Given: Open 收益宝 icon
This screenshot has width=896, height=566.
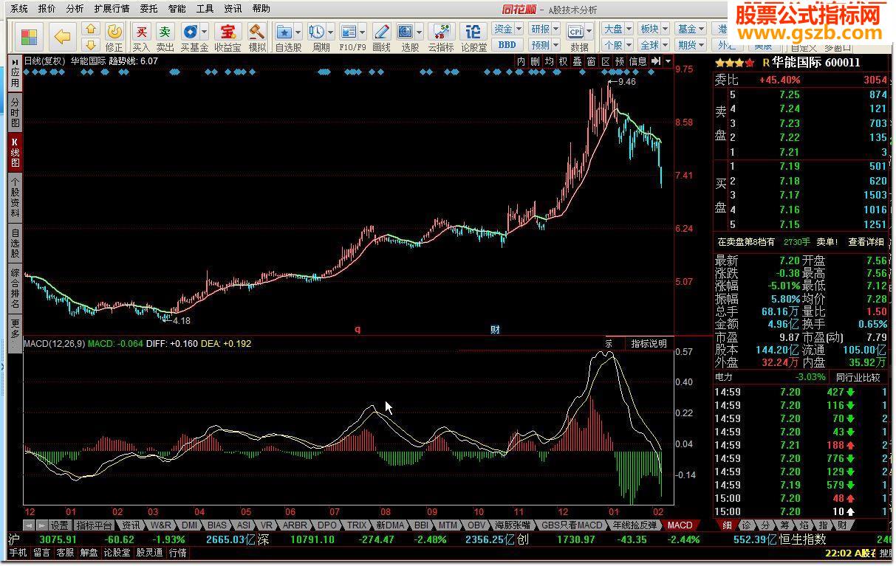Looking at the screenshot, I should coord(228,37).
